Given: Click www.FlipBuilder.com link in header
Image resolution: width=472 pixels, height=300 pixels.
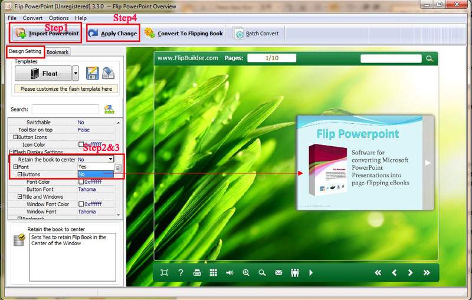Looking at the screenshot, I should coord(188,58).
